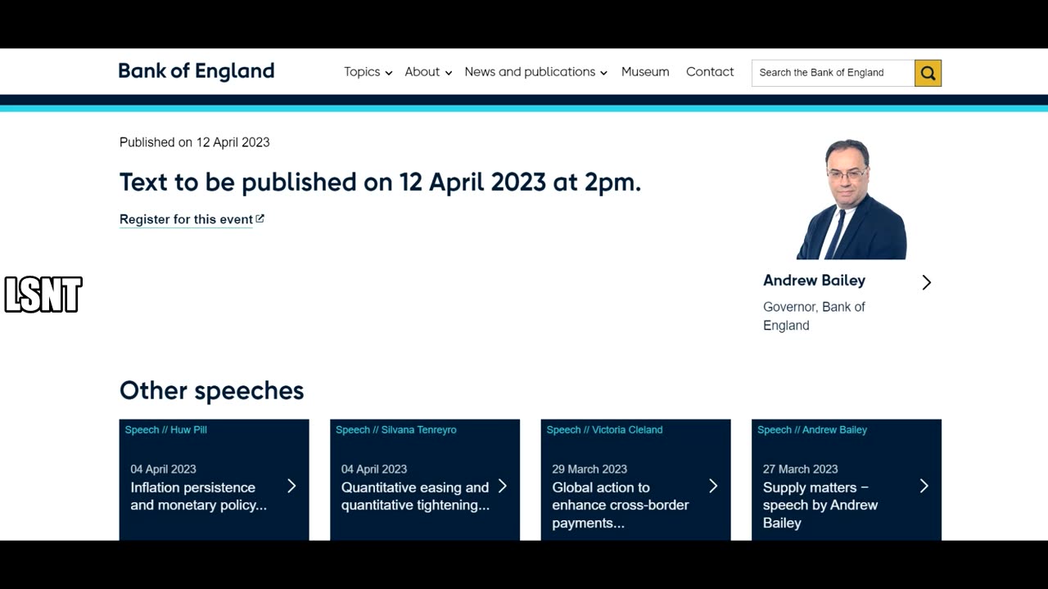Click the yellow search magnifier button

[x=928, y=73]
